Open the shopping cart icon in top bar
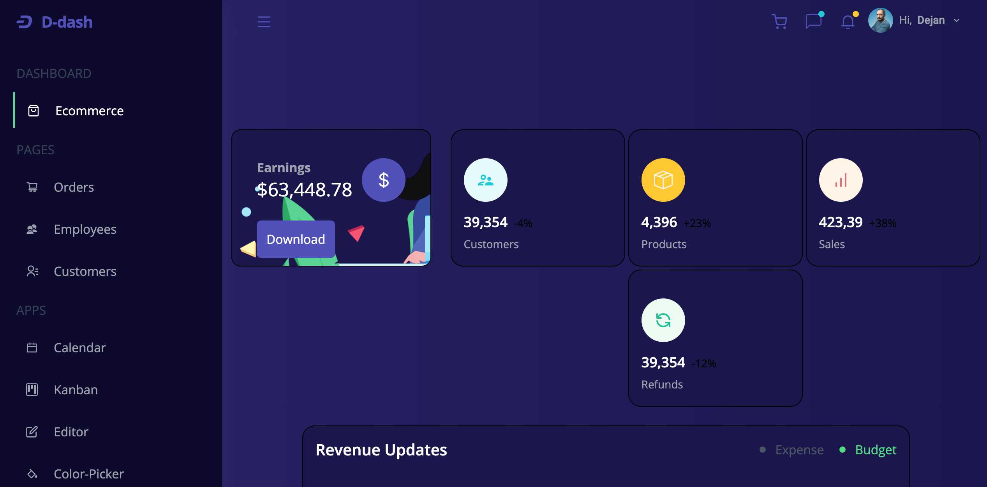This screenshot has width=987, height=487. pos(779,21)
